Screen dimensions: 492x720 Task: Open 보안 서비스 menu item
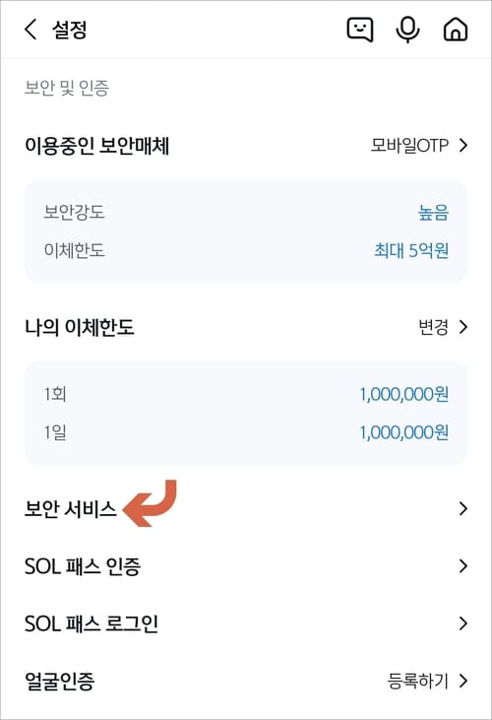246,509
